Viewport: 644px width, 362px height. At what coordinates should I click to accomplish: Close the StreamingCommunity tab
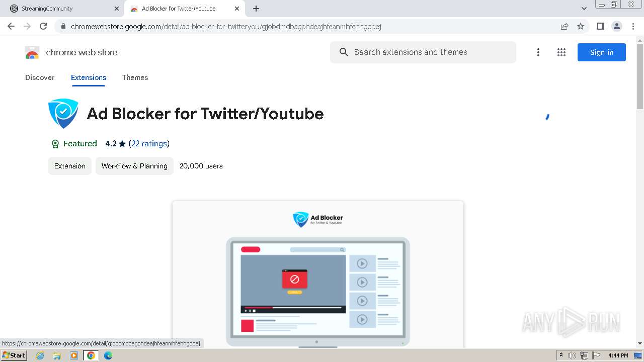point(117,9)
